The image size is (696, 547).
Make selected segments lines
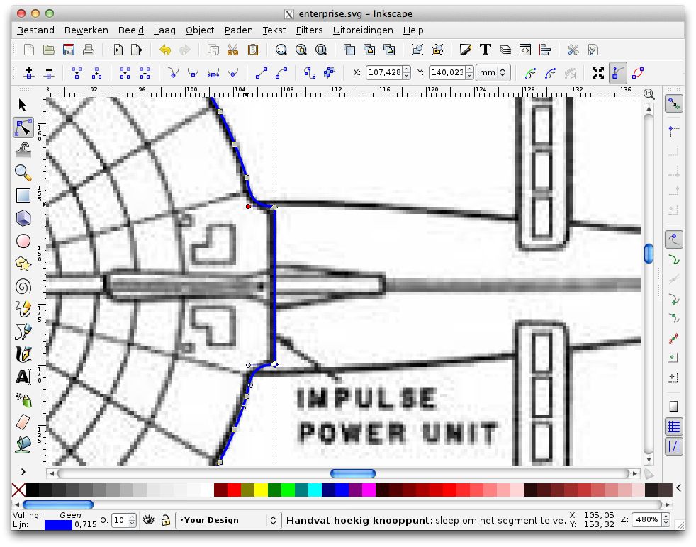[261, 73]
